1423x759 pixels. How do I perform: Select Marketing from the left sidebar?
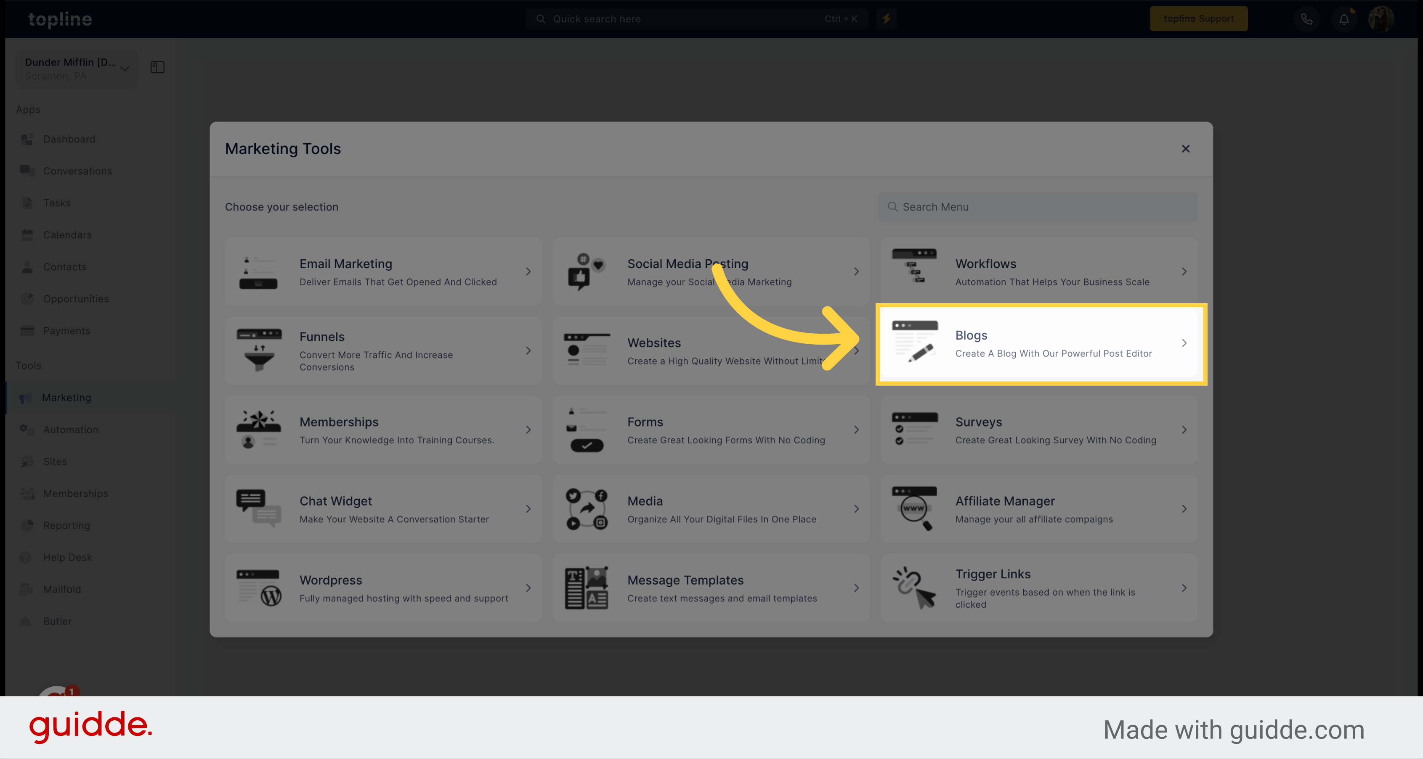coord(67,397)
